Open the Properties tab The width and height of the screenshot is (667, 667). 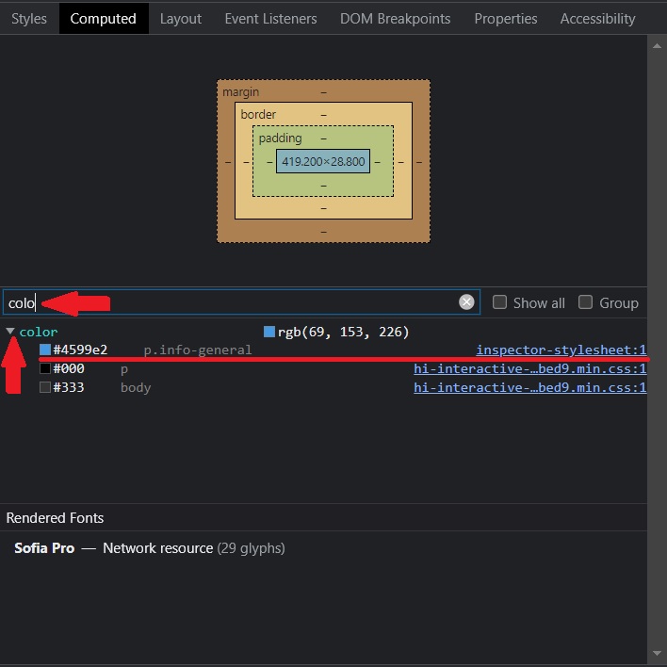click(505, 19)
